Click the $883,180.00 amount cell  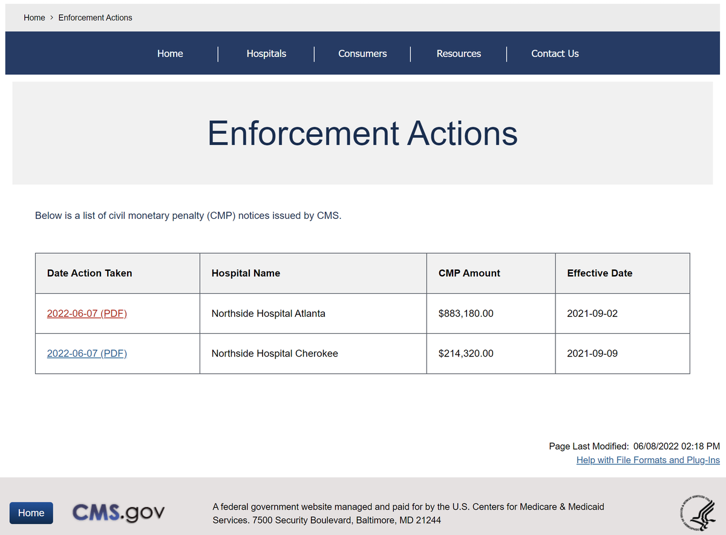[491, 313]
